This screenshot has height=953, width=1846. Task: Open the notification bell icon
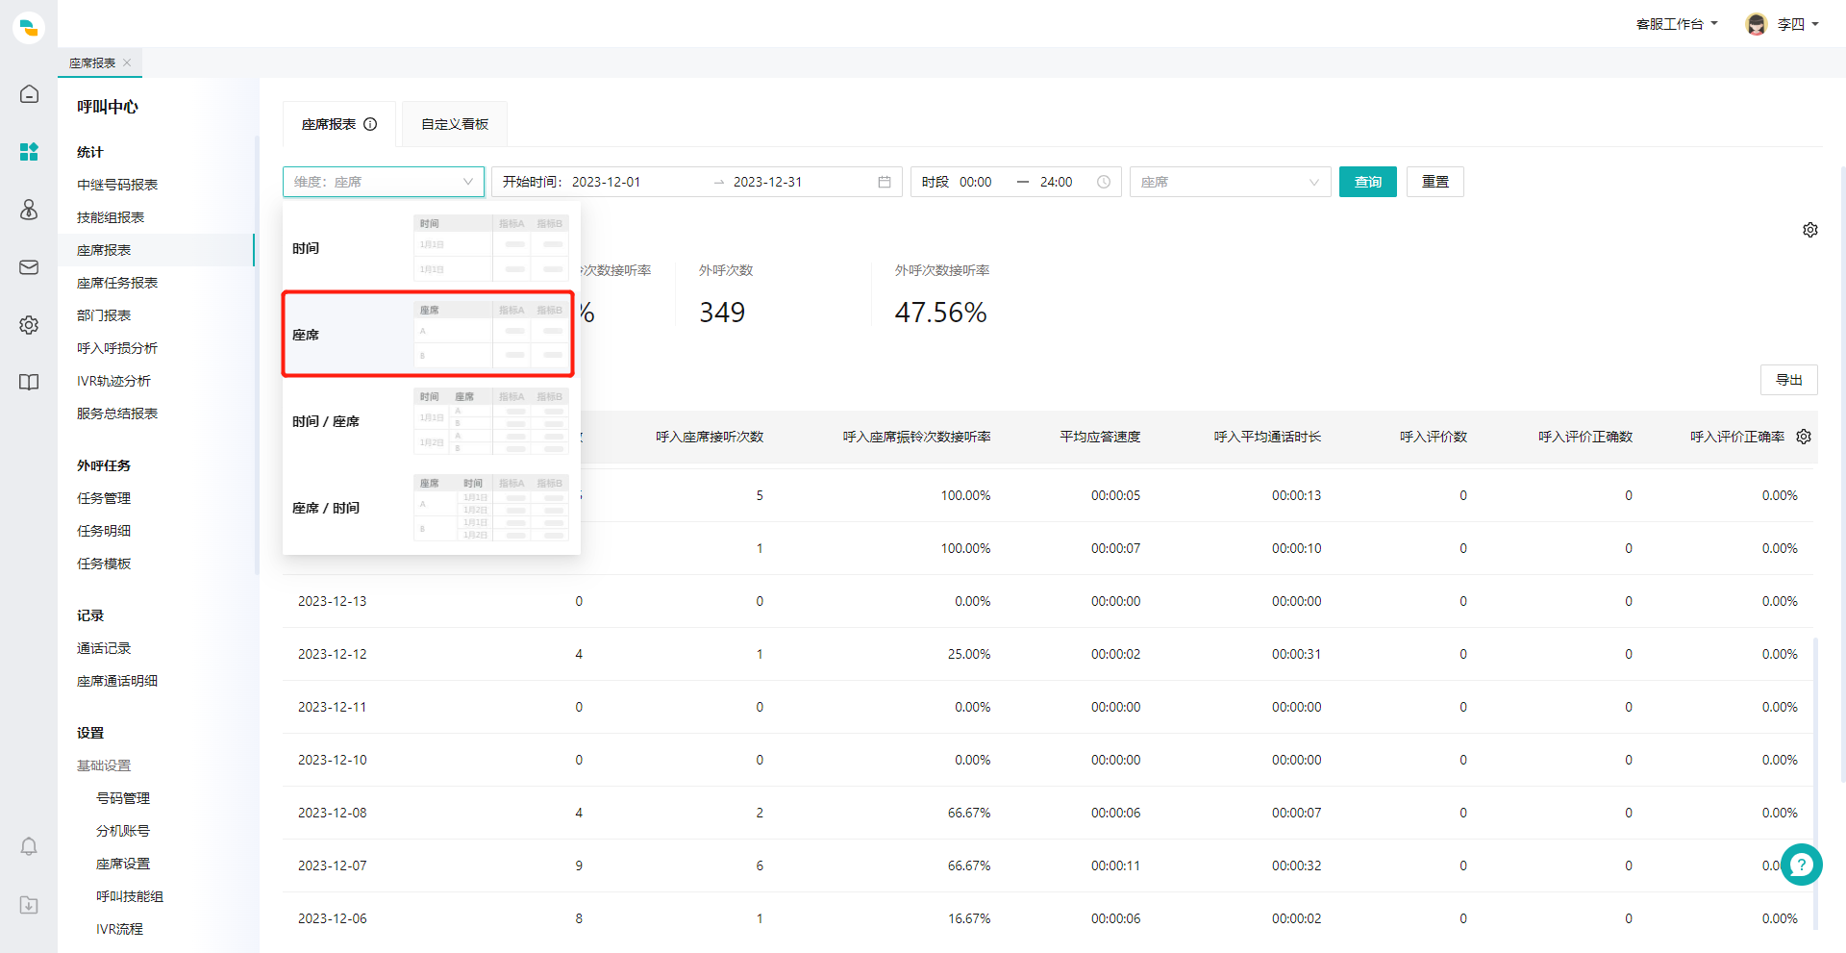coord(29,846)
